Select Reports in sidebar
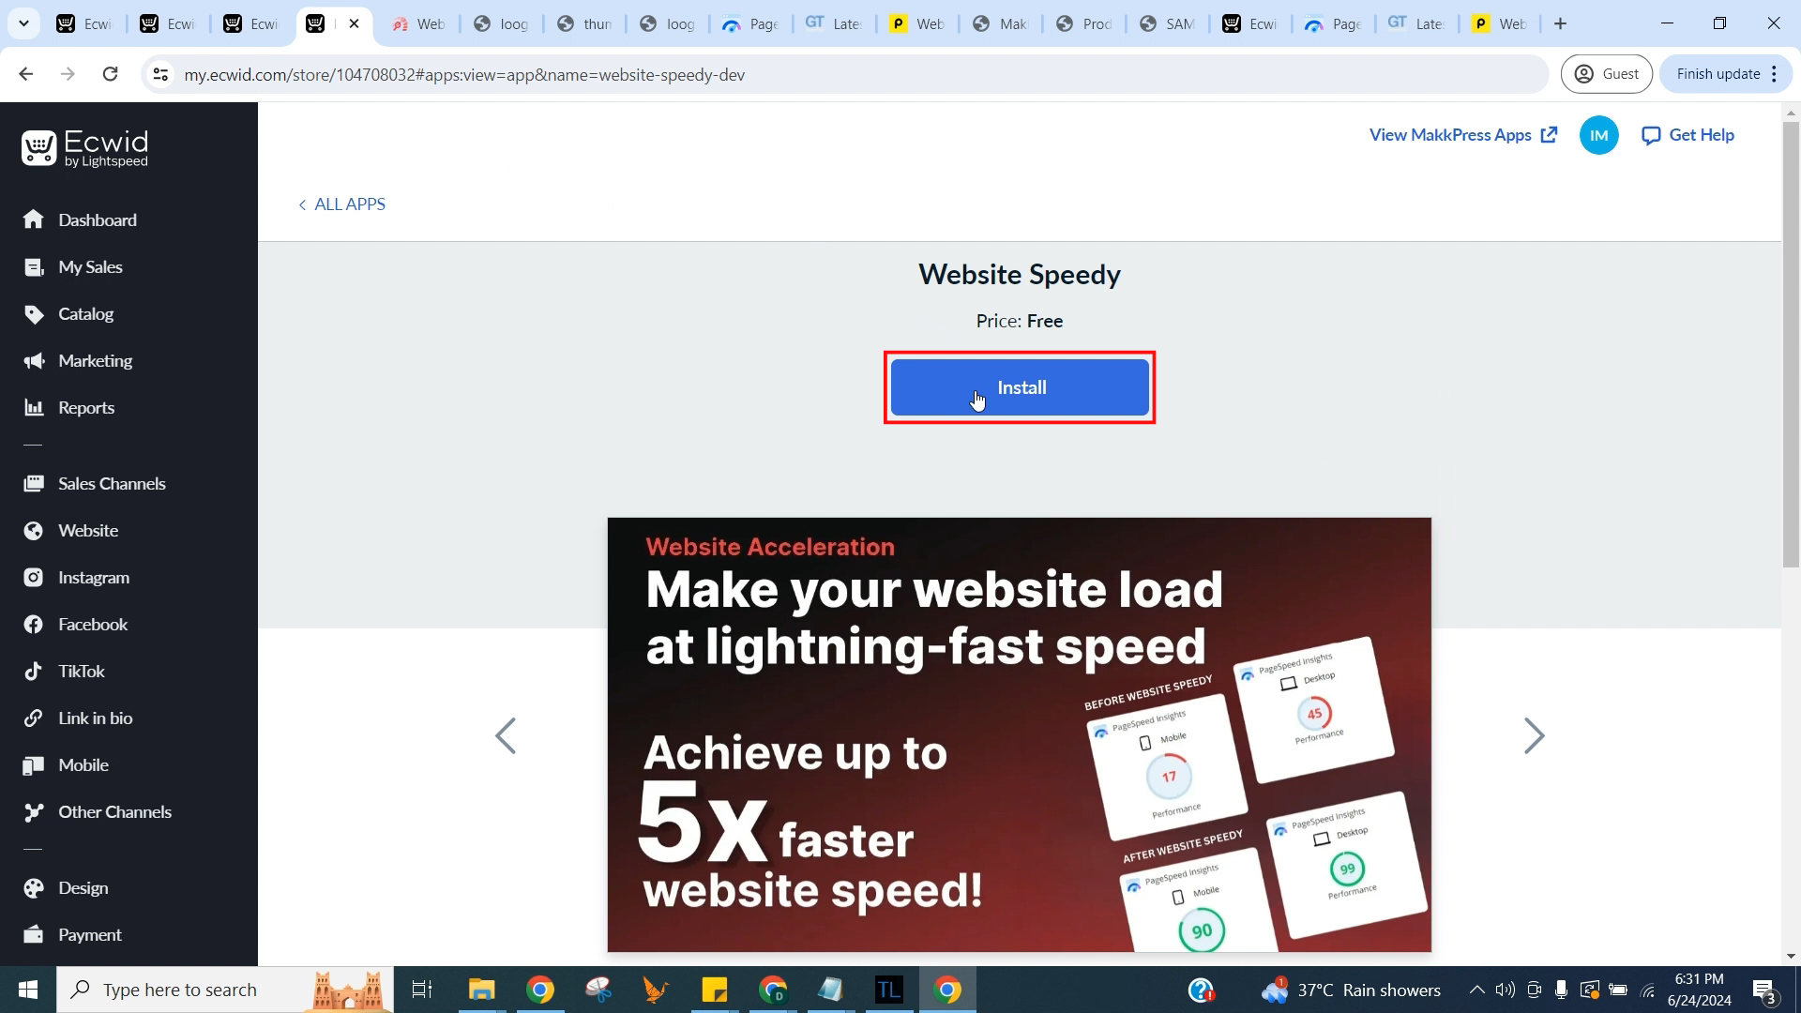 (x=86, y=409)
